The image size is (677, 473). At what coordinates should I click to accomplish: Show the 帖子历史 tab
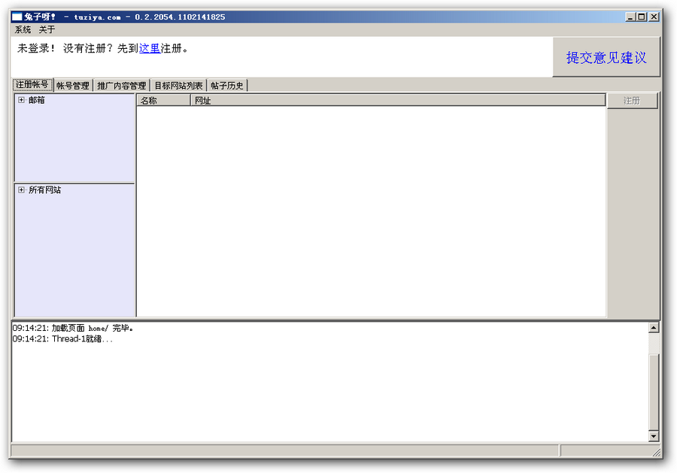(x=227, y=86)
